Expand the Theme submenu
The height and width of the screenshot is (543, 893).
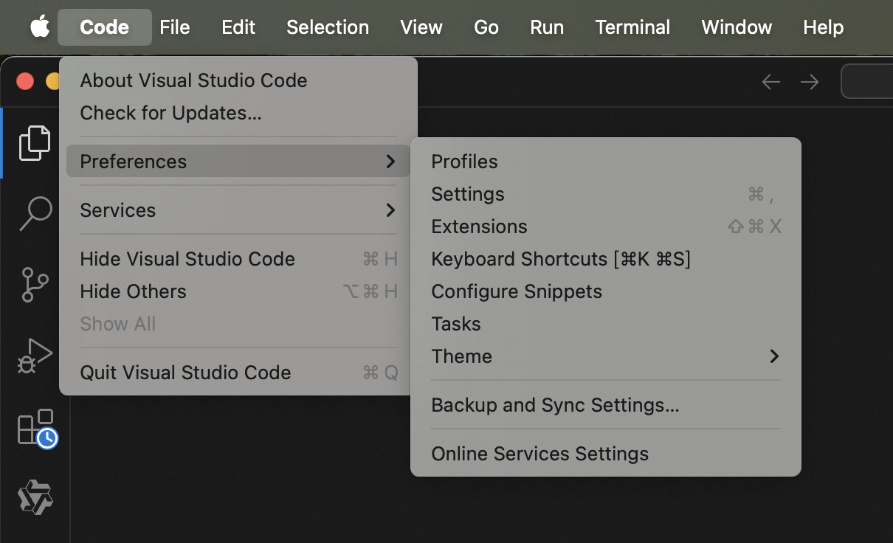[606, 356]
